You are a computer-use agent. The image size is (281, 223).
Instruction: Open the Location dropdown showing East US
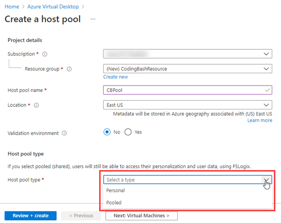188,105
